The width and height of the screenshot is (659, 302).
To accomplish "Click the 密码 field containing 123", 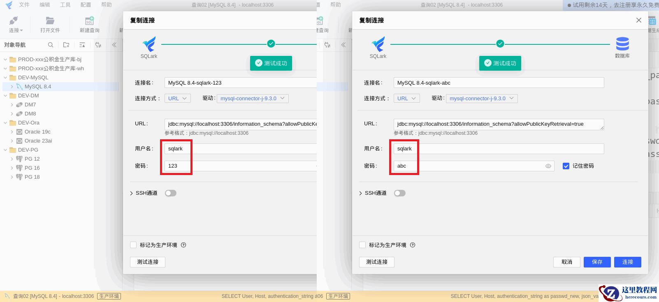I will click(x=241, y=166).
